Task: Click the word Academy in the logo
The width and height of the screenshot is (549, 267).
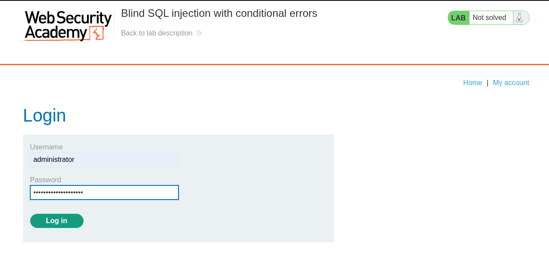Action: click(56, 33)
